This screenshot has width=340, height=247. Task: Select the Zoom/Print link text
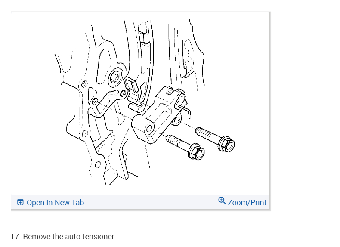247,203
